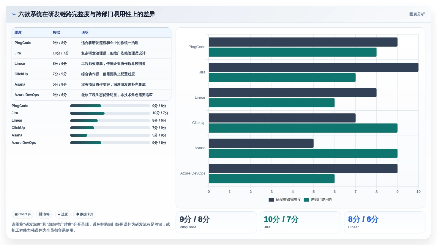This screenshot has height=245, width=437.
Task: Select the Chart.js tag chip
Action: [23, 214]
